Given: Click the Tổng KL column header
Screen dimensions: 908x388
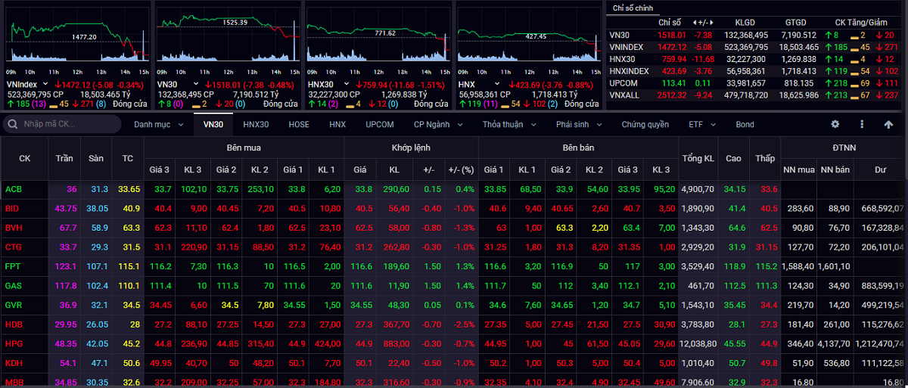Looking at the screenshot, I should coord(698,159).
